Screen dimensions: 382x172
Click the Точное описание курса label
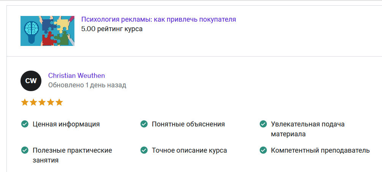[189, 150]
